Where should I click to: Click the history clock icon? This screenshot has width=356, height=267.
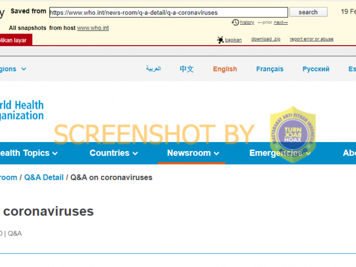click(235, 22)
